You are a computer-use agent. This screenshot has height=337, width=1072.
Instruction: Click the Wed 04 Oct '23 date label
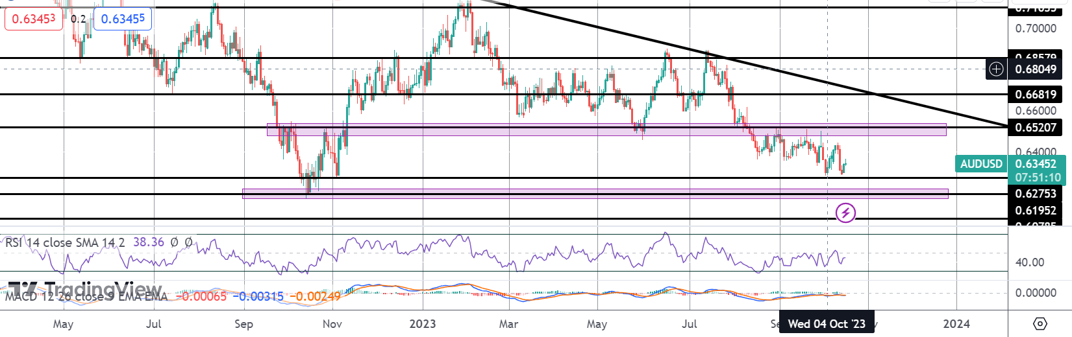pyautogui.click(x=827, y=323)
